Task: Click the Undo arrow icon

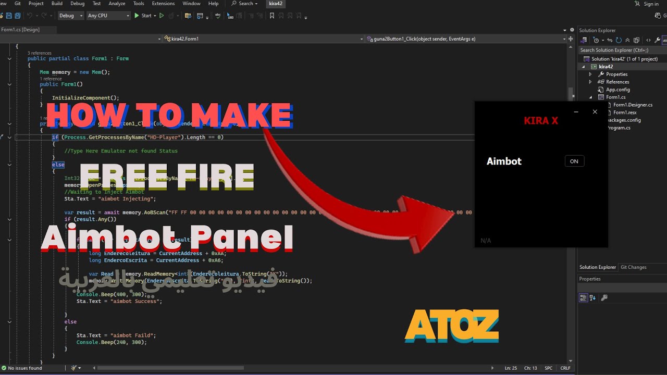Action: point(30,16)
